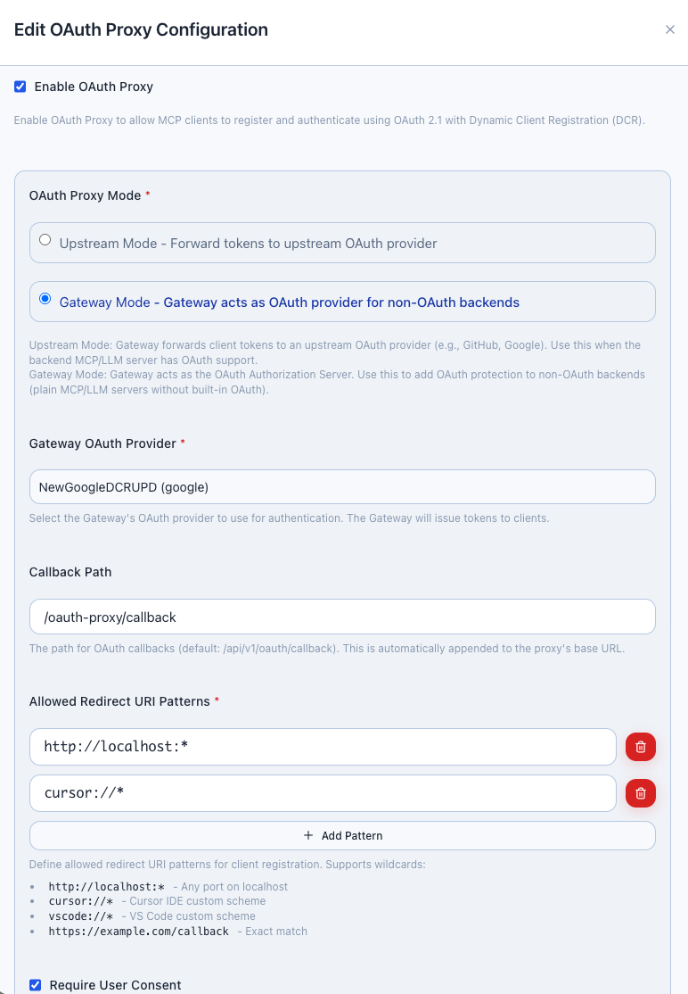Viewport: 688px width, 994px height.
Task: Click the first redirect URI pattern field
Action: point(321,746)
